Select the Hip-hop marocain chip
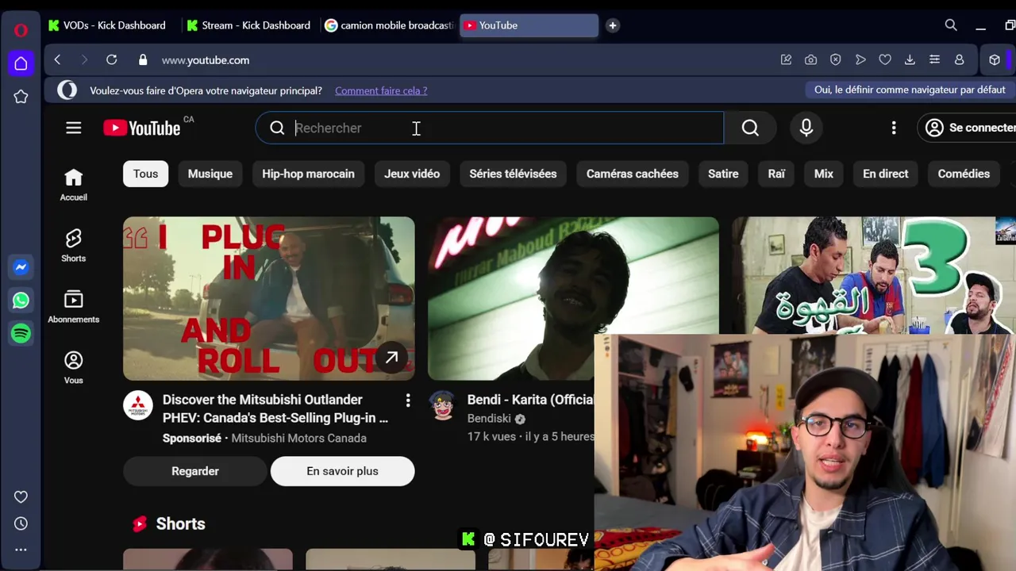Screen dimensions: 1016x571 pyautogui.click(x=308, y=174)
